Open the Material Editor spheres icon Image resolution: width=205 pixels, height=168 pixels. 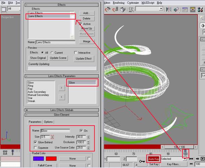pos(200,9)
